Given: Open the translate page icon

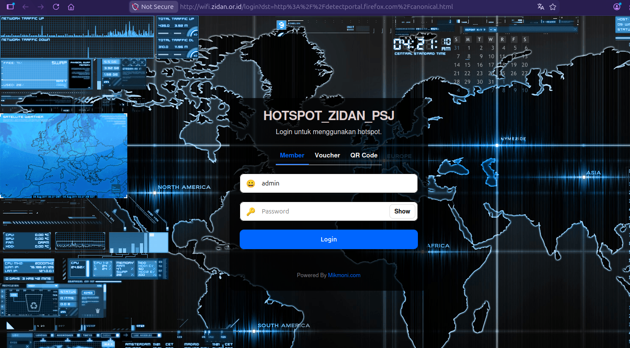Looking at the screenshot, I should (x=540, y=7).
